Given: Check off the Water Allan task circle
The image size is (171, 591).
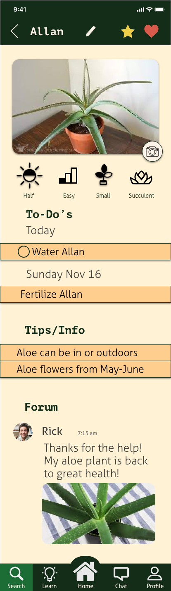Looking at the screenshot, I should click(x=24, y=251).
